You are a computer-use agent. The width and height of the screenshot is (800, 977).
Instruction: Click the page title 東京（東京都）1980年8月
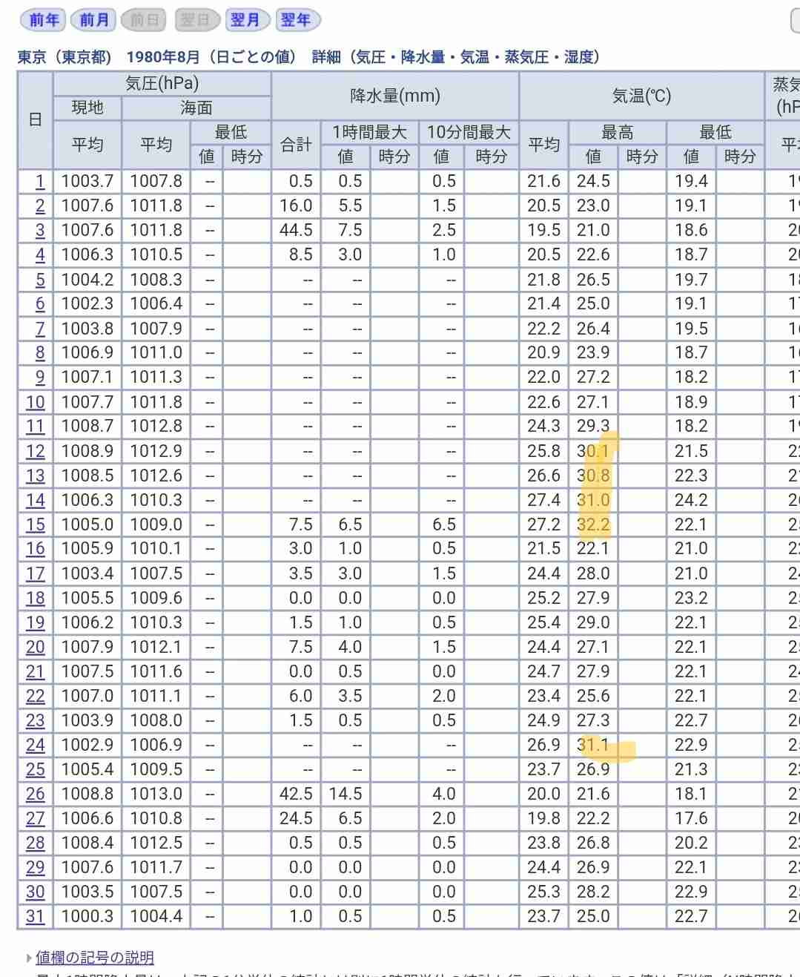pyautogui.click(x=158, y=57)
